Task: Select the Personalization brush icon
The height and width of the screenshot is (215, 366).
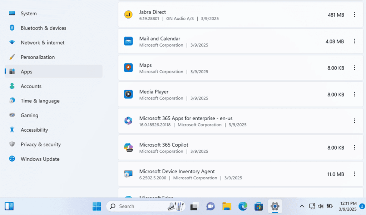Action: click(13, 57)
